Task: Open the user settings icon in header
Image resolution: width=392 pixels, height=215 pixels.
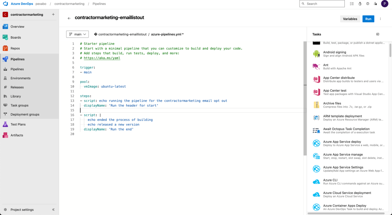Action: (375, 4)
